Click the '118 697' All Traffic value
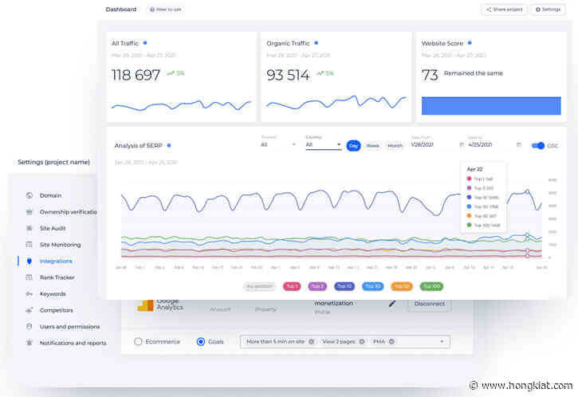This screenshot has height=397, width=578. coord(136,75)
